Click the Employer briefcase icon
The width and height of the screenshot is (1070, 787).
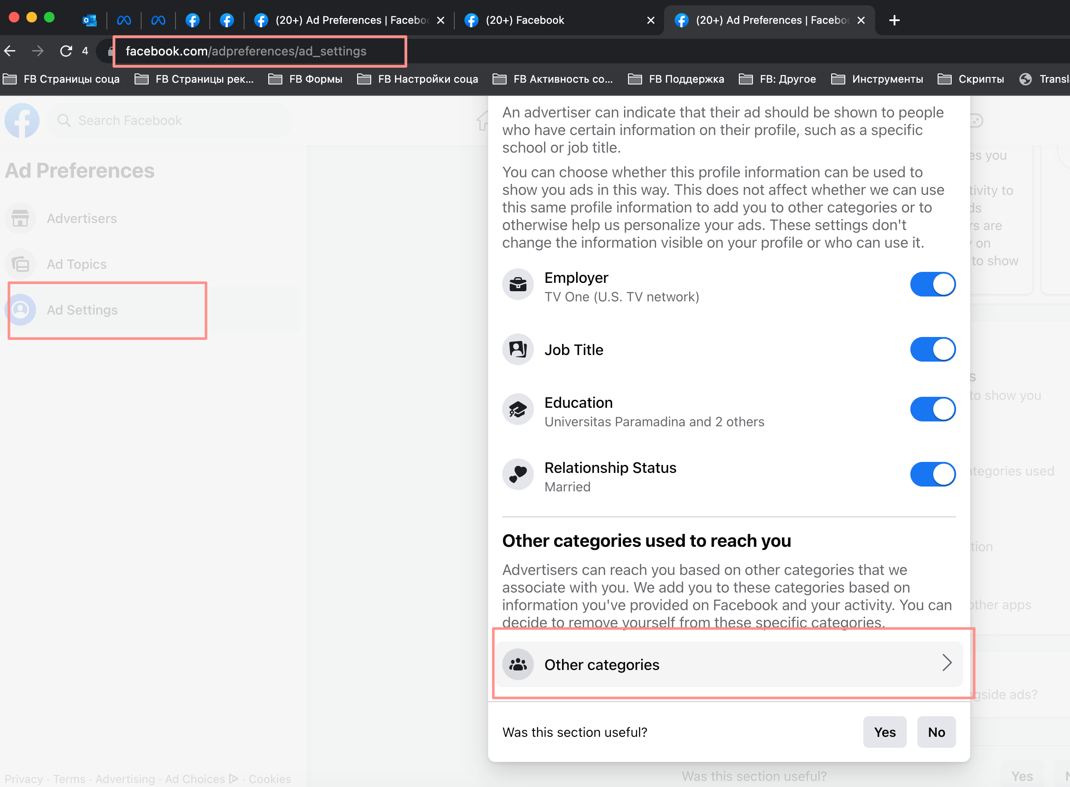click(x=518, y=285)
